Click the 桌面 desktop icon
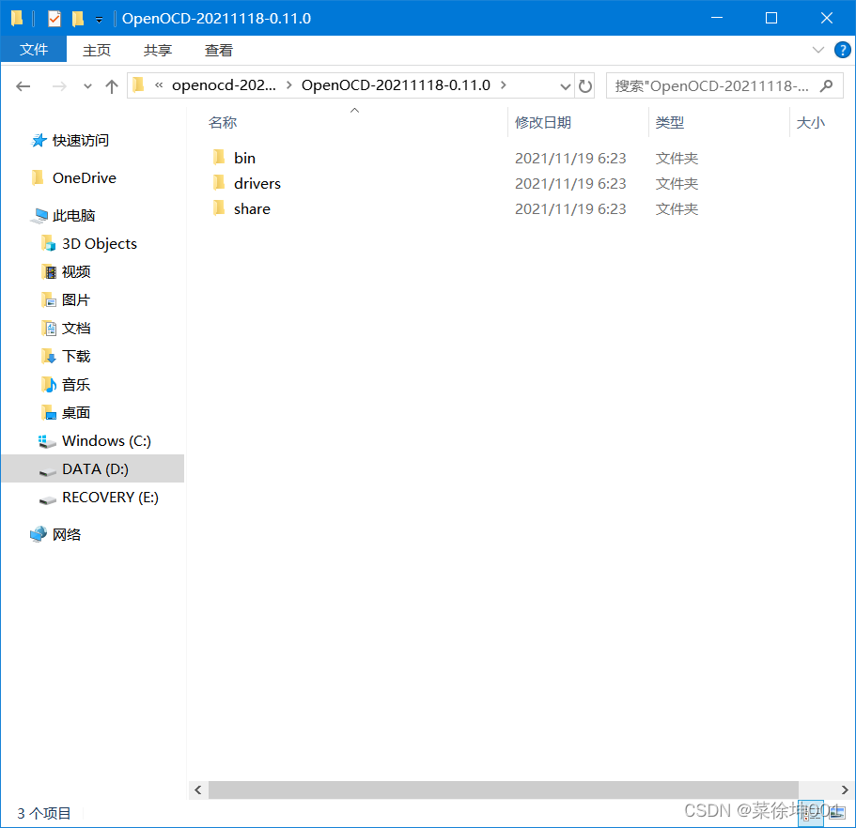The image size is (856, 828). pyautogui.click(x=49, y=413)
